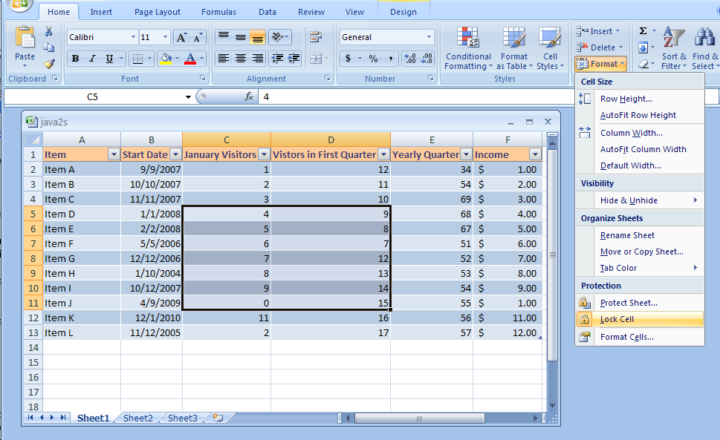The width and height of the screenshot is (720, 440).
Task: Switch to the Page Layout ribbon tab
Action: click(157, 12)
